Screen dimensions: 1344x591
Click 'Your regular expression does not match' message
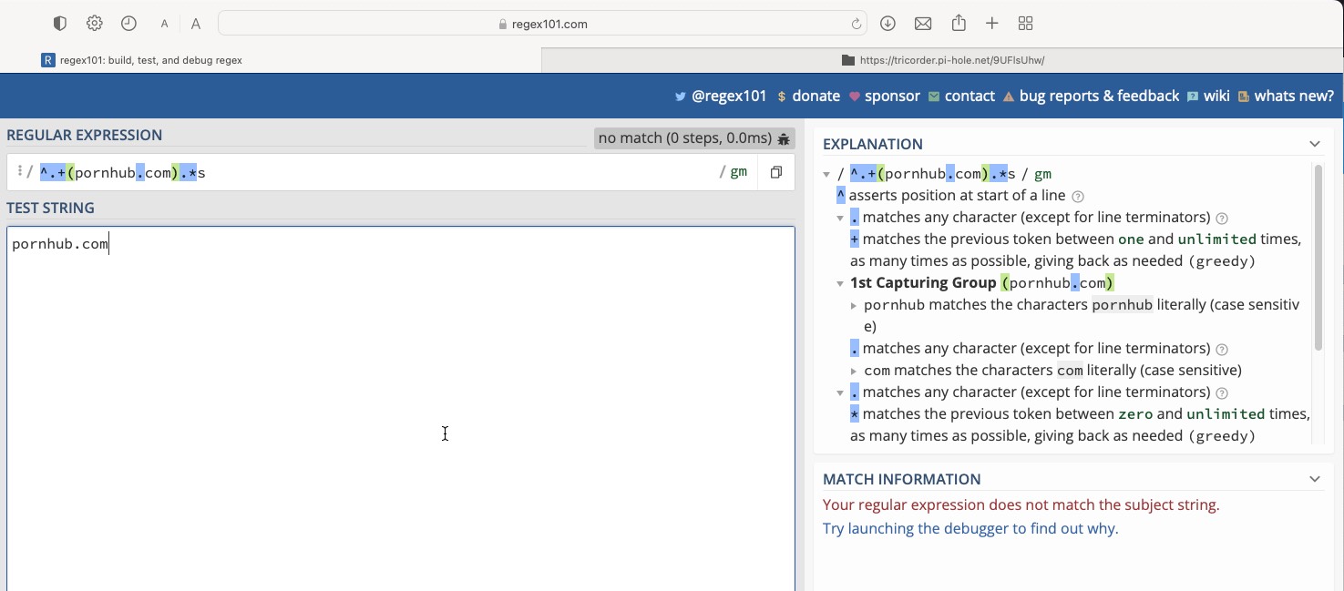1021,504
